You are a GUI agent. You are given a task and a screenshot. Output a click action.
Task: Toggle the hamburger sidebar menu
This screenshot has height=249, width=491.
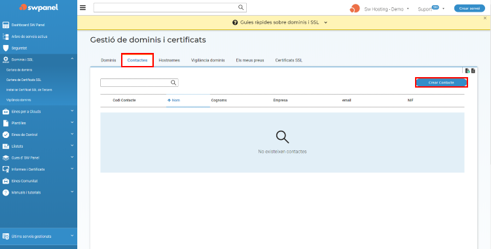point(82,7)
